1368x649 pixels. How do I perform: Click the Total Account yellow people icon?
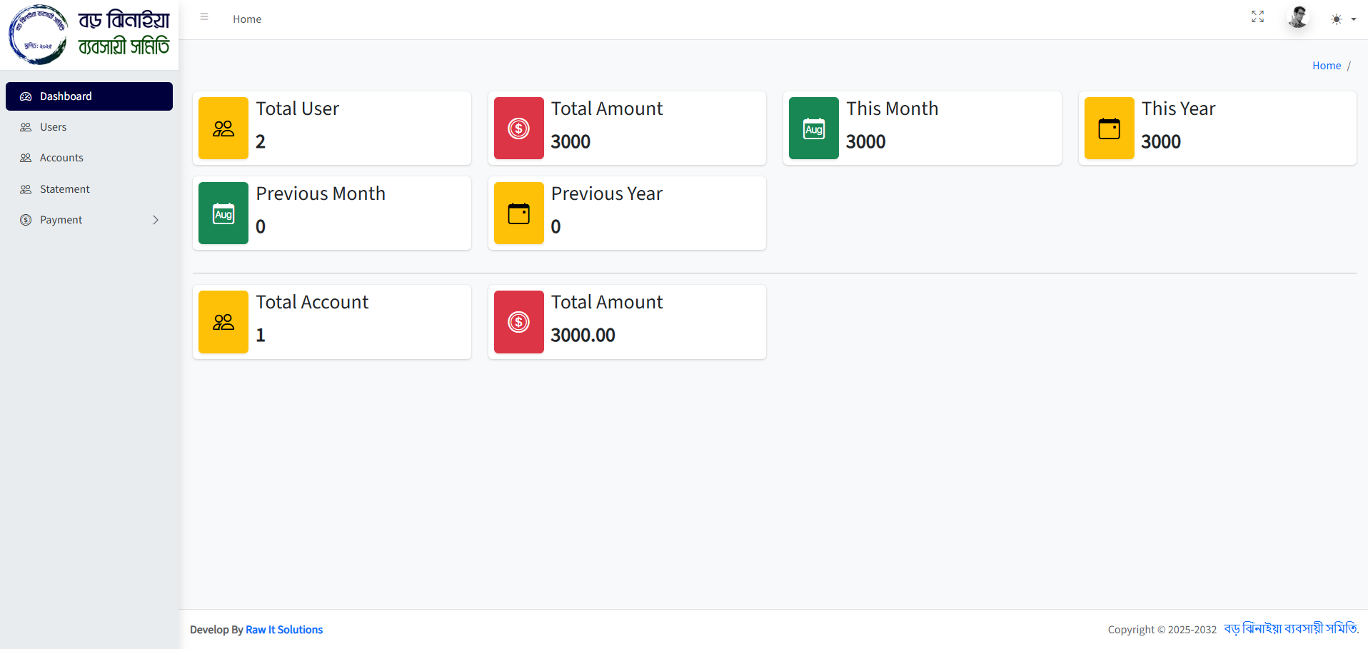(x=223, y=322)
